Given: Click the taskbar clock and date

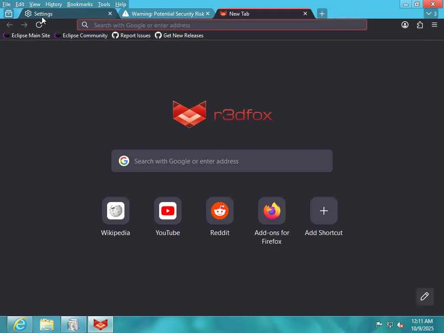Looking at the screenshot, I should point(422,324).
